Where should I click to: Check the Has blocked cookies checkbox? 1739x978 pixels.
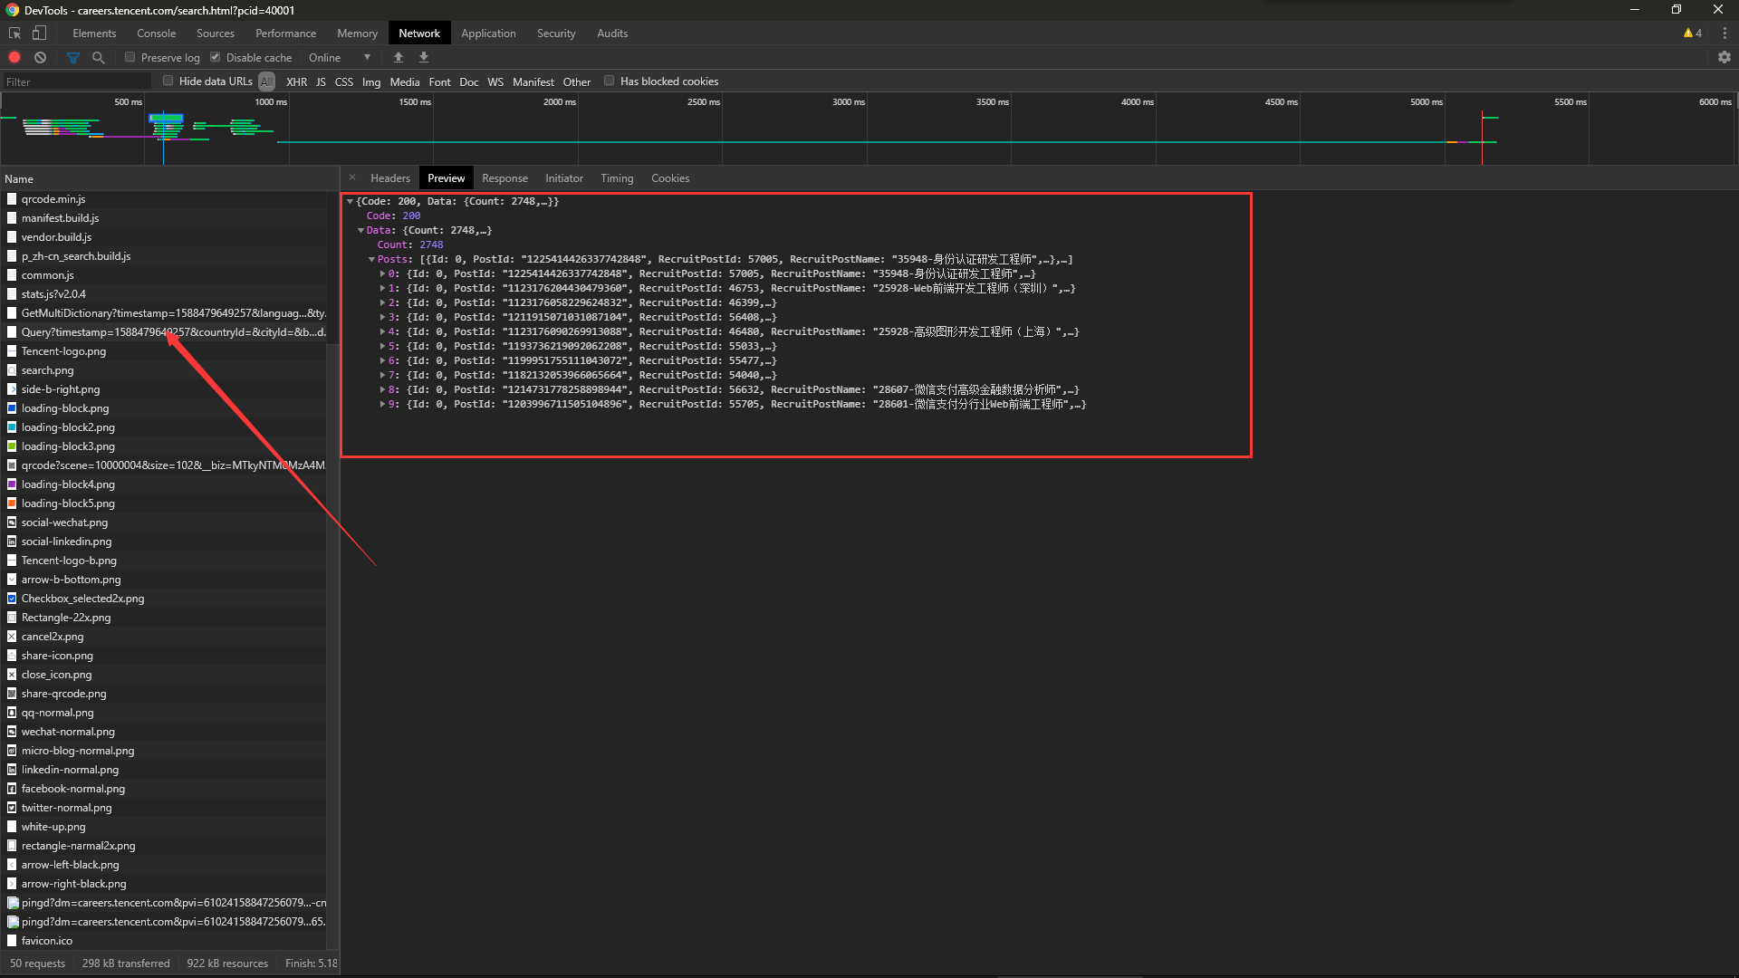(x=609, y=81)
